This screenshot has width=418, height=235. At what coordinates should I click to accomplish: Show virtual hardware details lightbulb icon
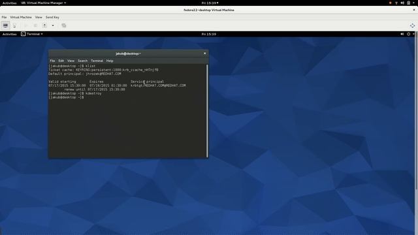14,25
